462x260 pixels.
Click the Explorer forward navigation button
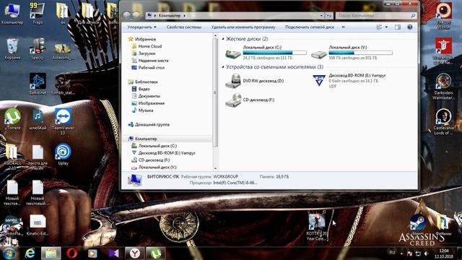coord(136,15)
